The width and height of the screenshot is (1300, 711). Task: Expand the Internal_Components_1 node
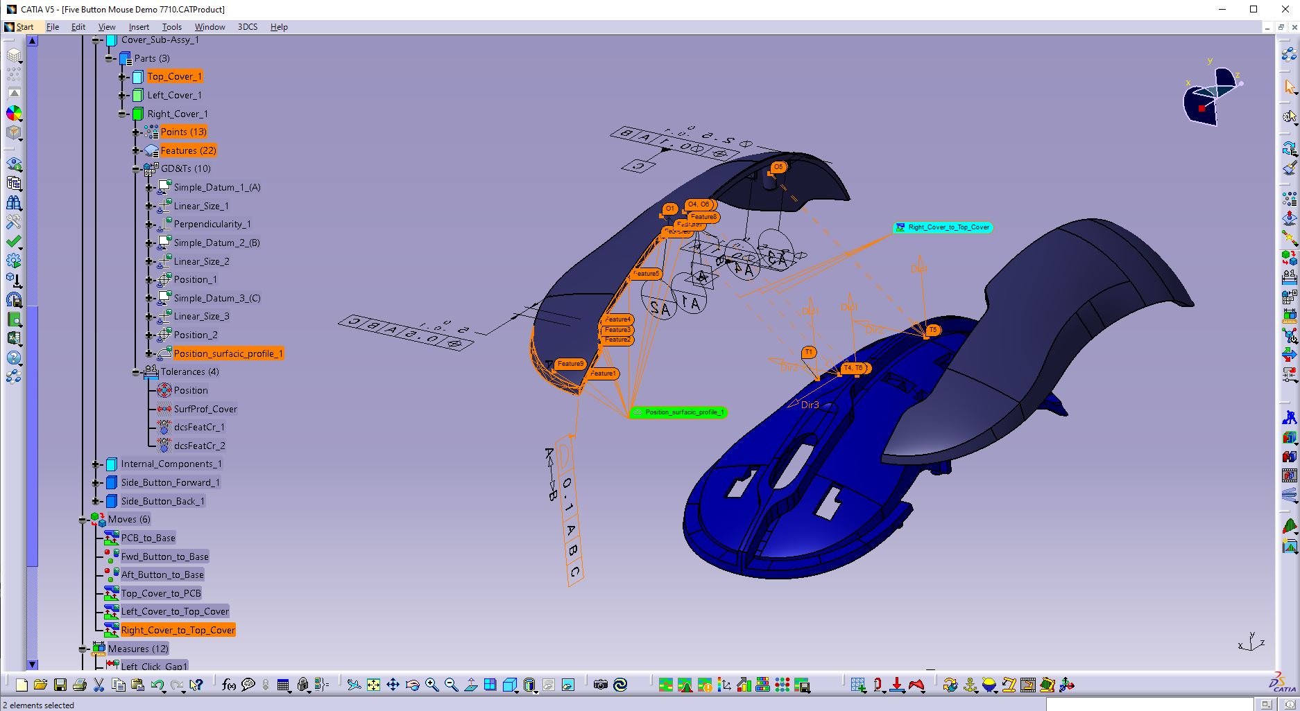[x=96, y=464]
